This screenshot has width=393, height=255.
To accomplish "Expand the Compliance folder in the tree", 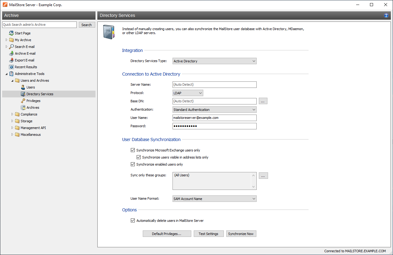I will click(x=13, y=114).
